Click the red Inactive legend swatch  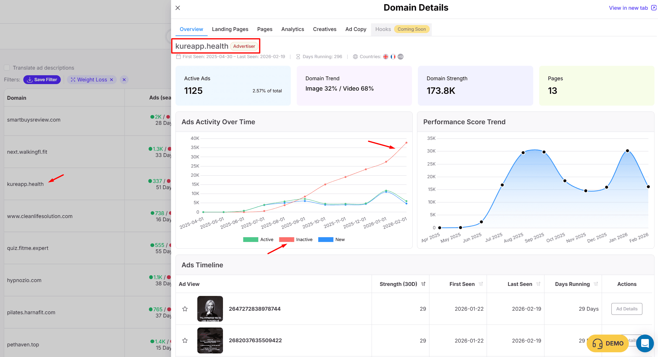tap(286, 240)
